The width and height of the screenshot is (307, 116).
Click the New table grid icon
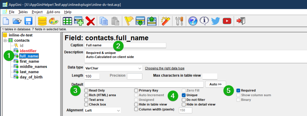point(67,21)
